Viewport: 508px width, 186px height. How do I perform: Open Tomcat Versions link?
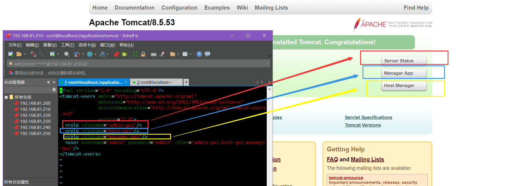click(x=363, y=125)
